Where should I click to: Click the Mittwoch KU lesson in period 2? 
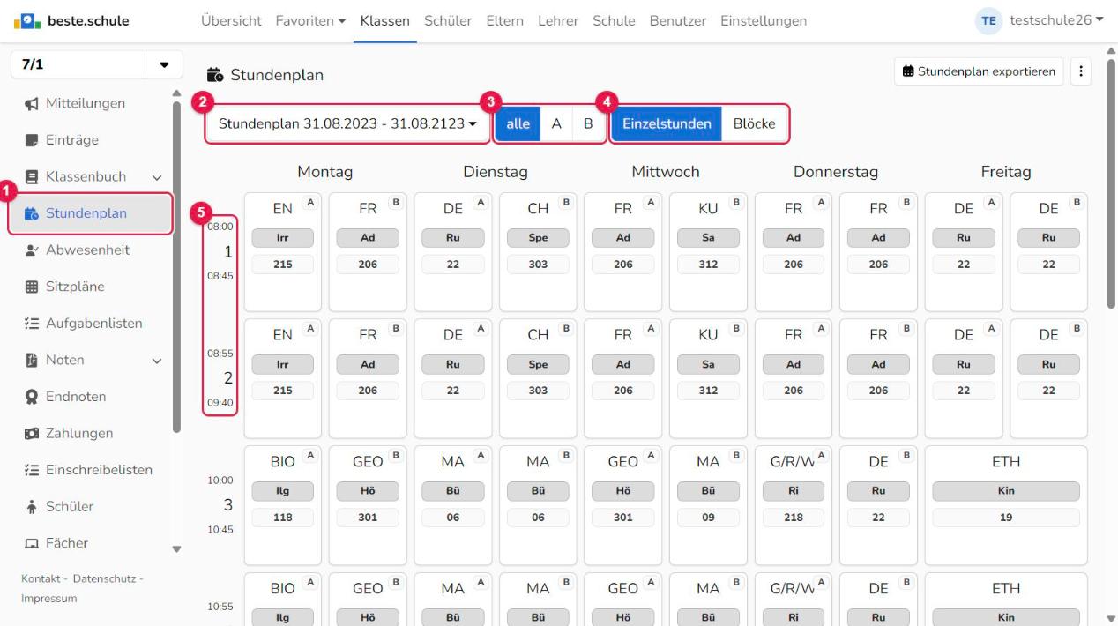[x=708, y=378]
